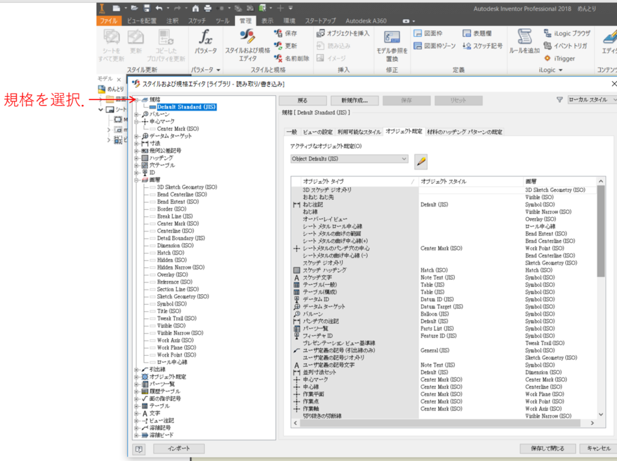Click the filter funnel icon
Viewport: 617px width, 461px height.
pos(560,100)
